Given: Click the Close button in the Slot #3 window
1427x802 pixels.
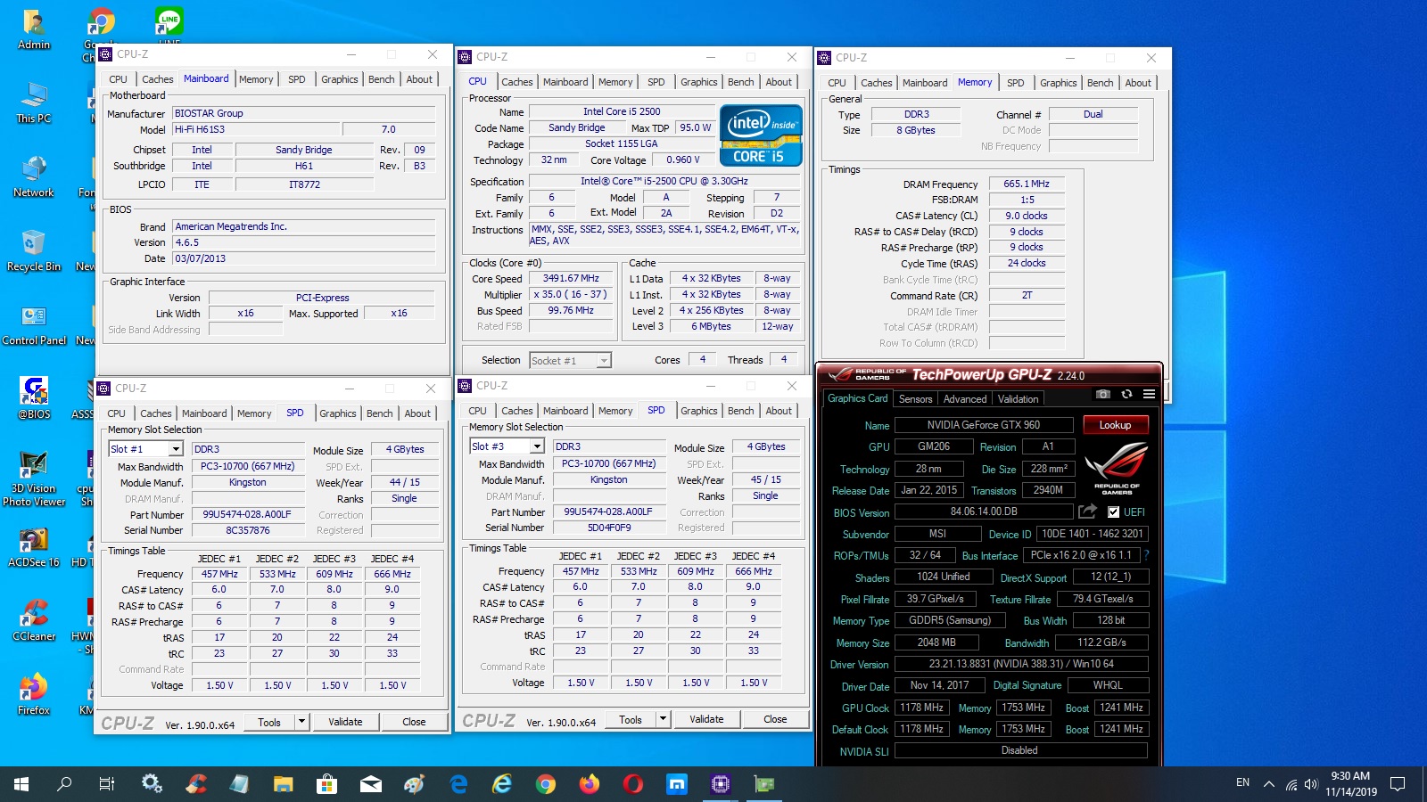Looking at the screenshot, I should click(775, 719).
